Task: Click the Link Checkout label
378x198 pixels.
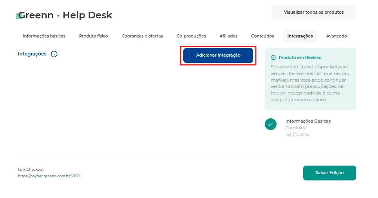Action: click(31, 169)
